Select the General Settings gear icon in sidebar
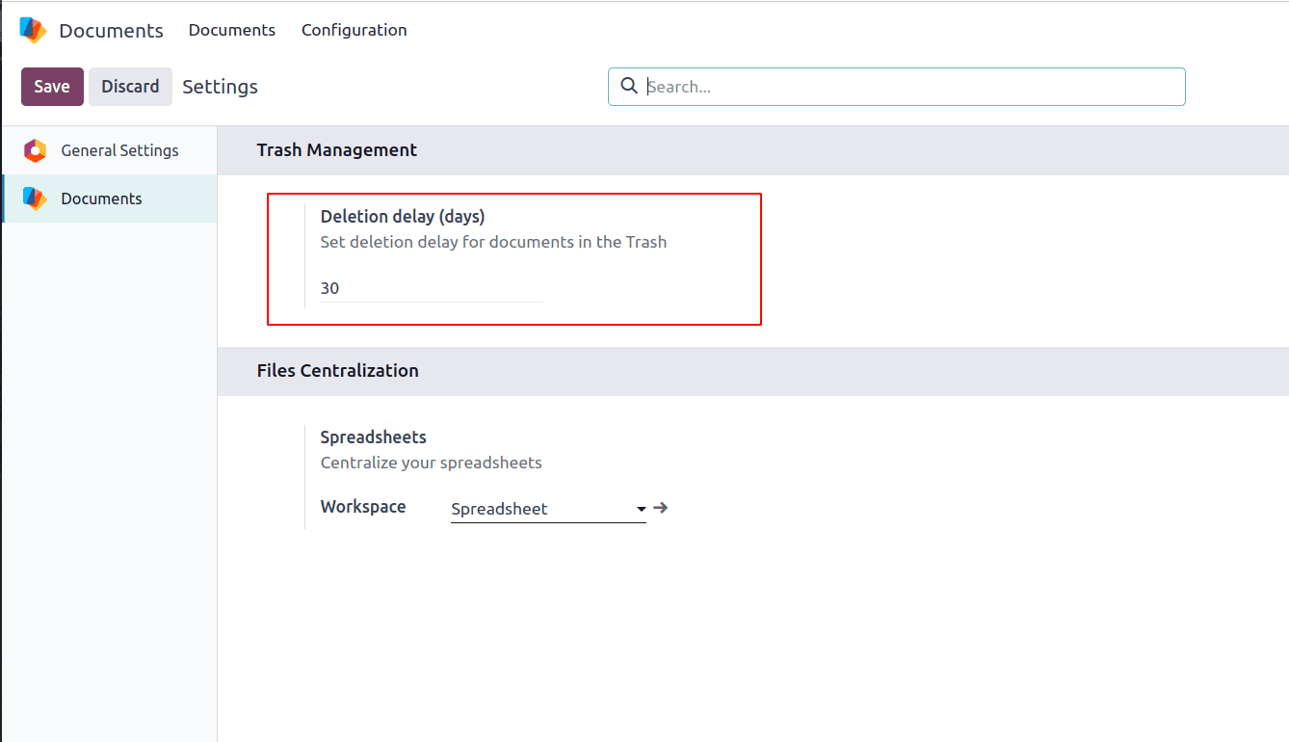 (33, 150)
